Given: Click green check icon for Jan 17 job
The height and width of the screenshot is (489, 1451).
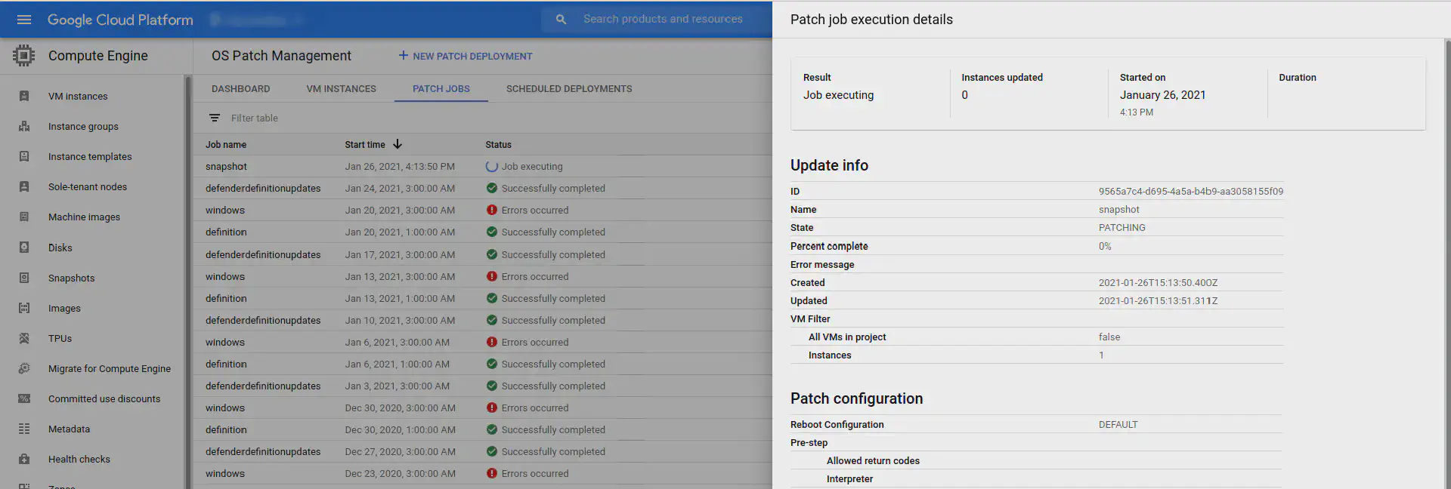Looking at the screenshot, I should tap(492, 254).
